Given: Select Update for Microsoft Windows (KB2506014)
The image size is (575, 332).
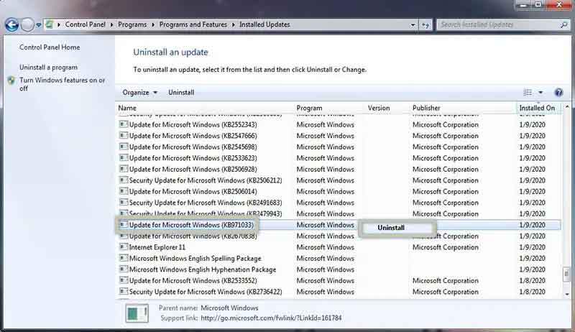Looking at the screenshot, I should pos(339,192).
